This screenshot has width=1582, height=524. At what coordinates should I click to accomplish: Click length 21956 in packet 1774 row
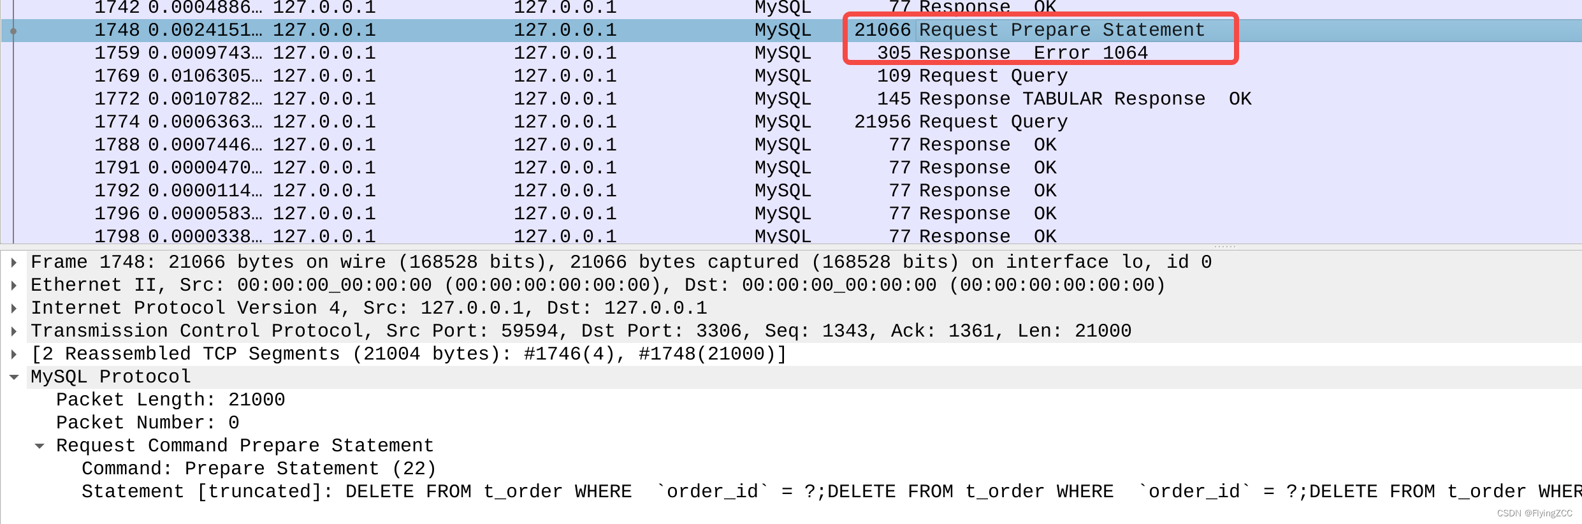coord(882,122)
